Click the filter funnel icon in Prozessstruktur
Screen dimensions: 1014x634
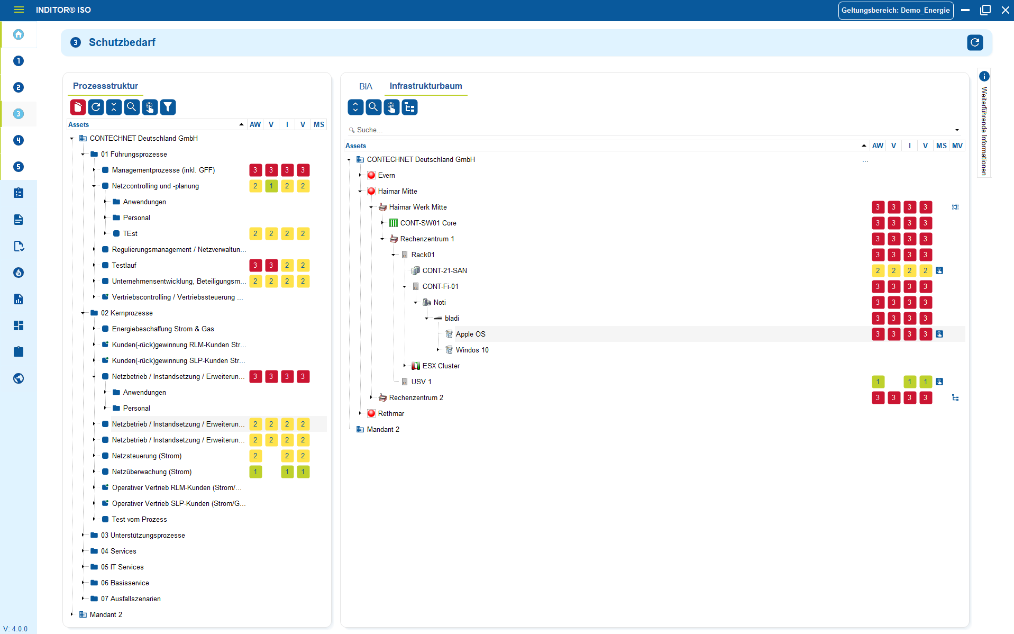pos(168,107)
